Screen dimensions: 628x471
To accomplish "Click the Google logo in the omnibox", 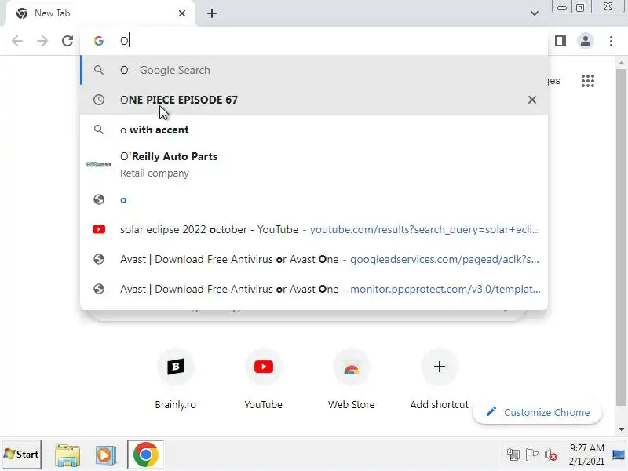I will click(x=99, y=41).
